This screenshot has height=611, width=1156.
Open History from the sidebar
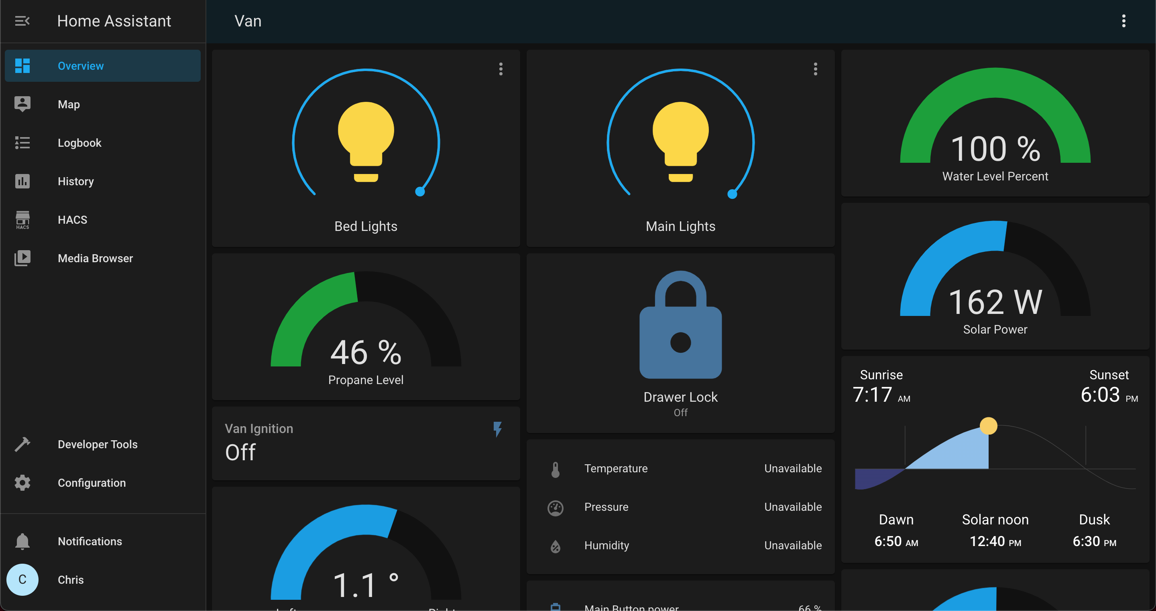75,181
